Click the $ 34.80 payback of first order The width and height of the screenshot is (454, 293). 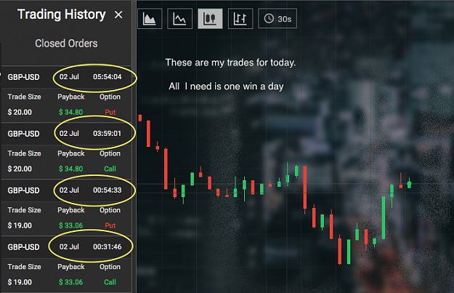point(71,112)
